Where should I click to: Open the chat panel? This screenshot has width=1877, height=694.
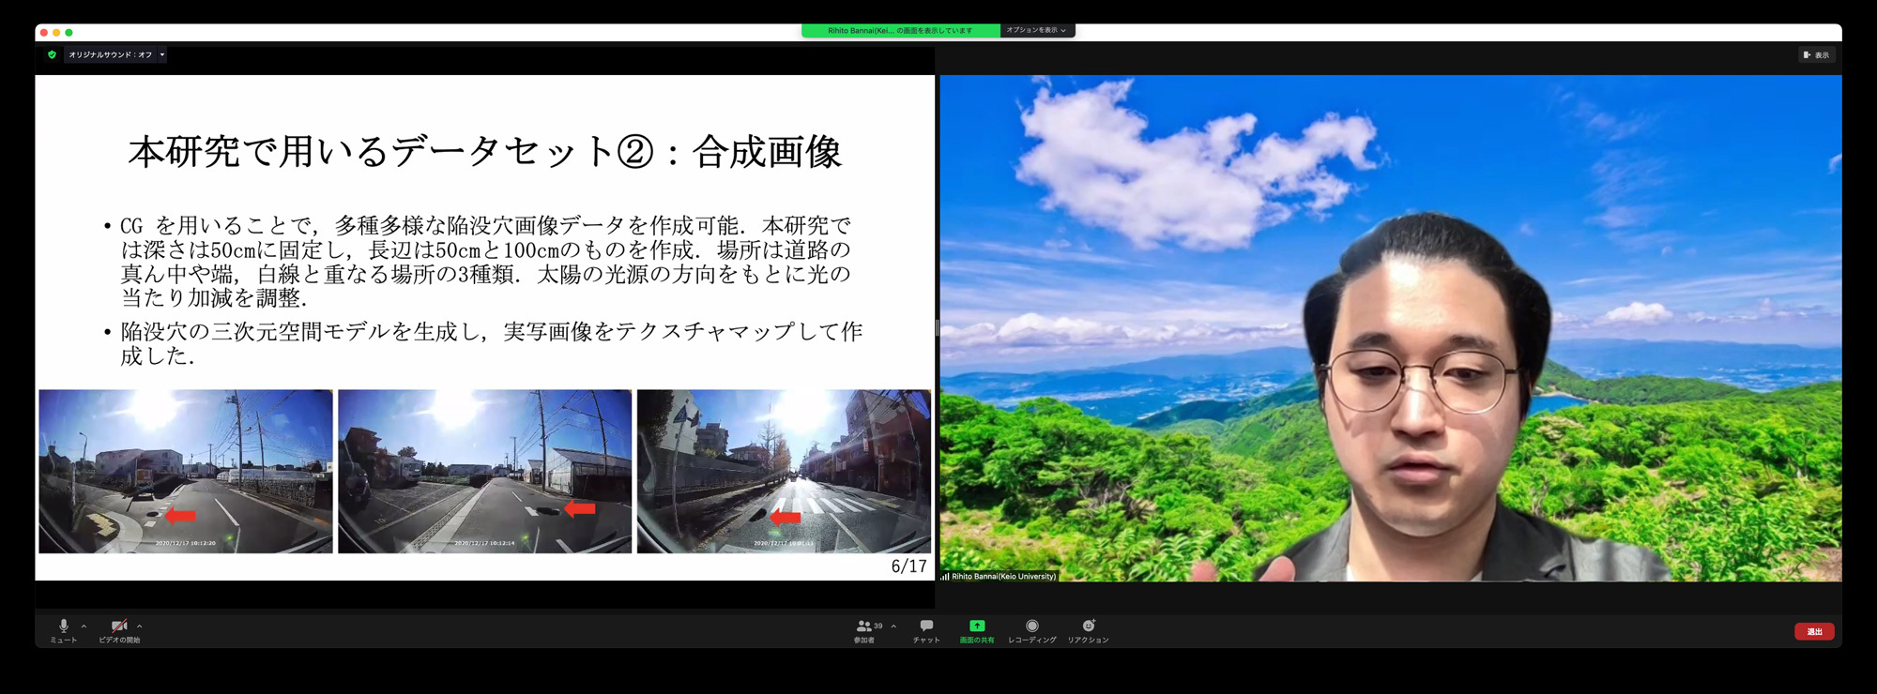(926, 627)
